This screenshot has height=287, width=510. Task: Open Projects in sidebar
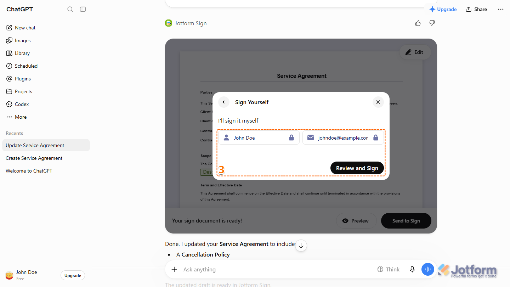click(46, 91)
